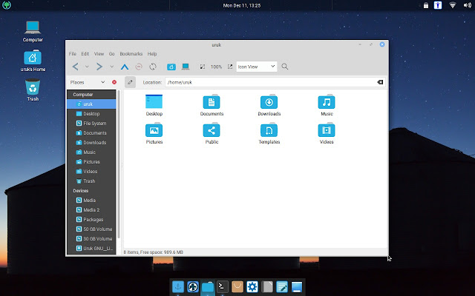
Task: Select the Documents folder icon in main pane
Action: click(212, 101)
